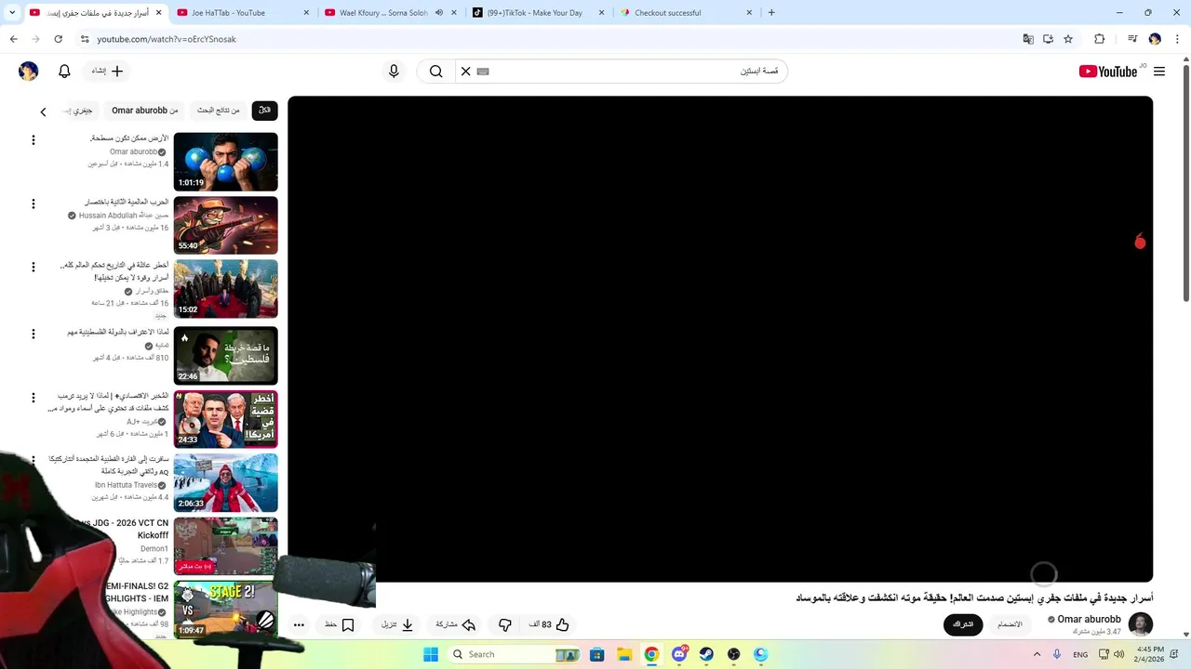
Task: Save video with bookmark (حفظ) button
Action: coord(340,625)
